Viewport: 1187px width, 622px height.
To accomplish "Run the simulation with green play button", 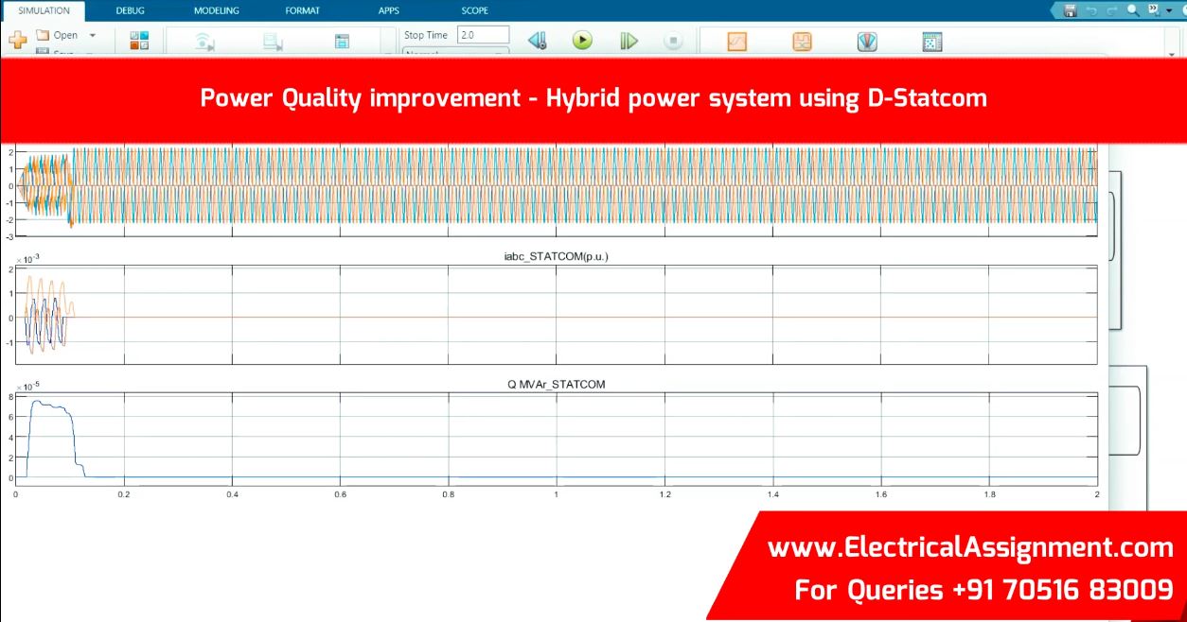I will pyautogui.click(x=582, y=41).
